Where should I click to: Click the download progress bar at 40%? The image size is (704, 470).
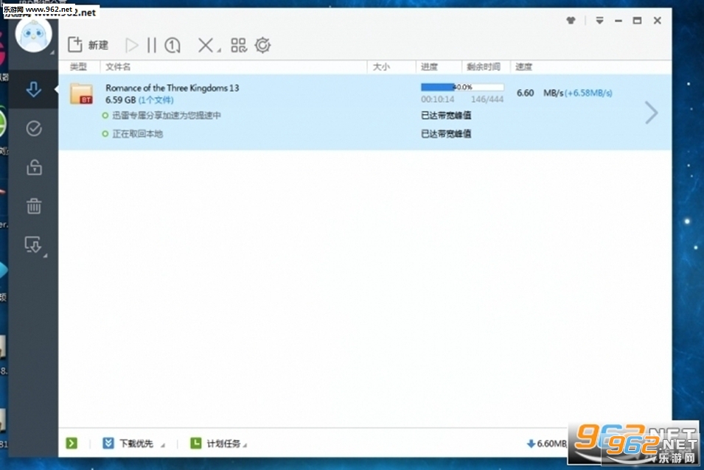tap(462, 87)
